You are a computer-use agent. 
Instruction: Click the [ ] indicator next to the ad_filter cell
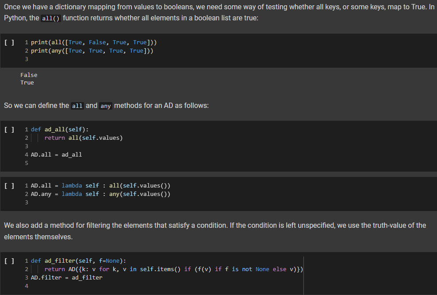point(8,261)
